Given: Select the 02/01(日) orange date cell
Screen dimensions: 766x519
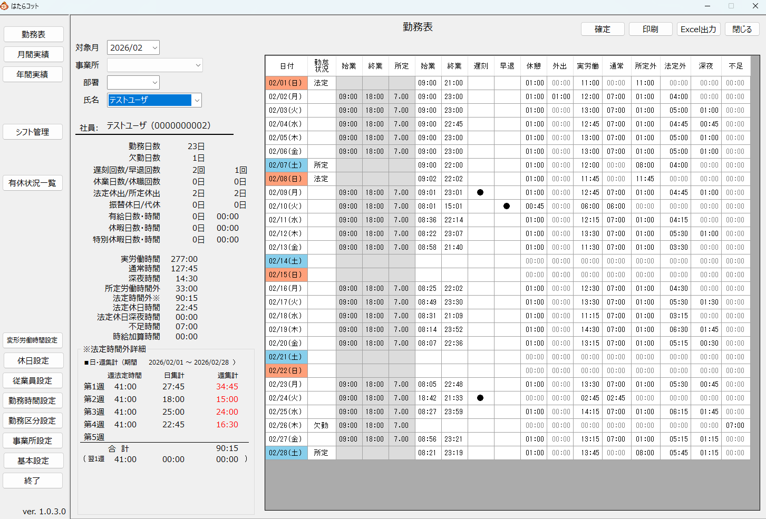Looking at the screenshot, I should 286,83.
